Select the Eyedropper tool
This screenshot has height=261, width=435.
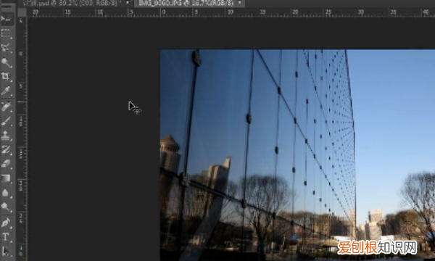(x=6, y=91)
